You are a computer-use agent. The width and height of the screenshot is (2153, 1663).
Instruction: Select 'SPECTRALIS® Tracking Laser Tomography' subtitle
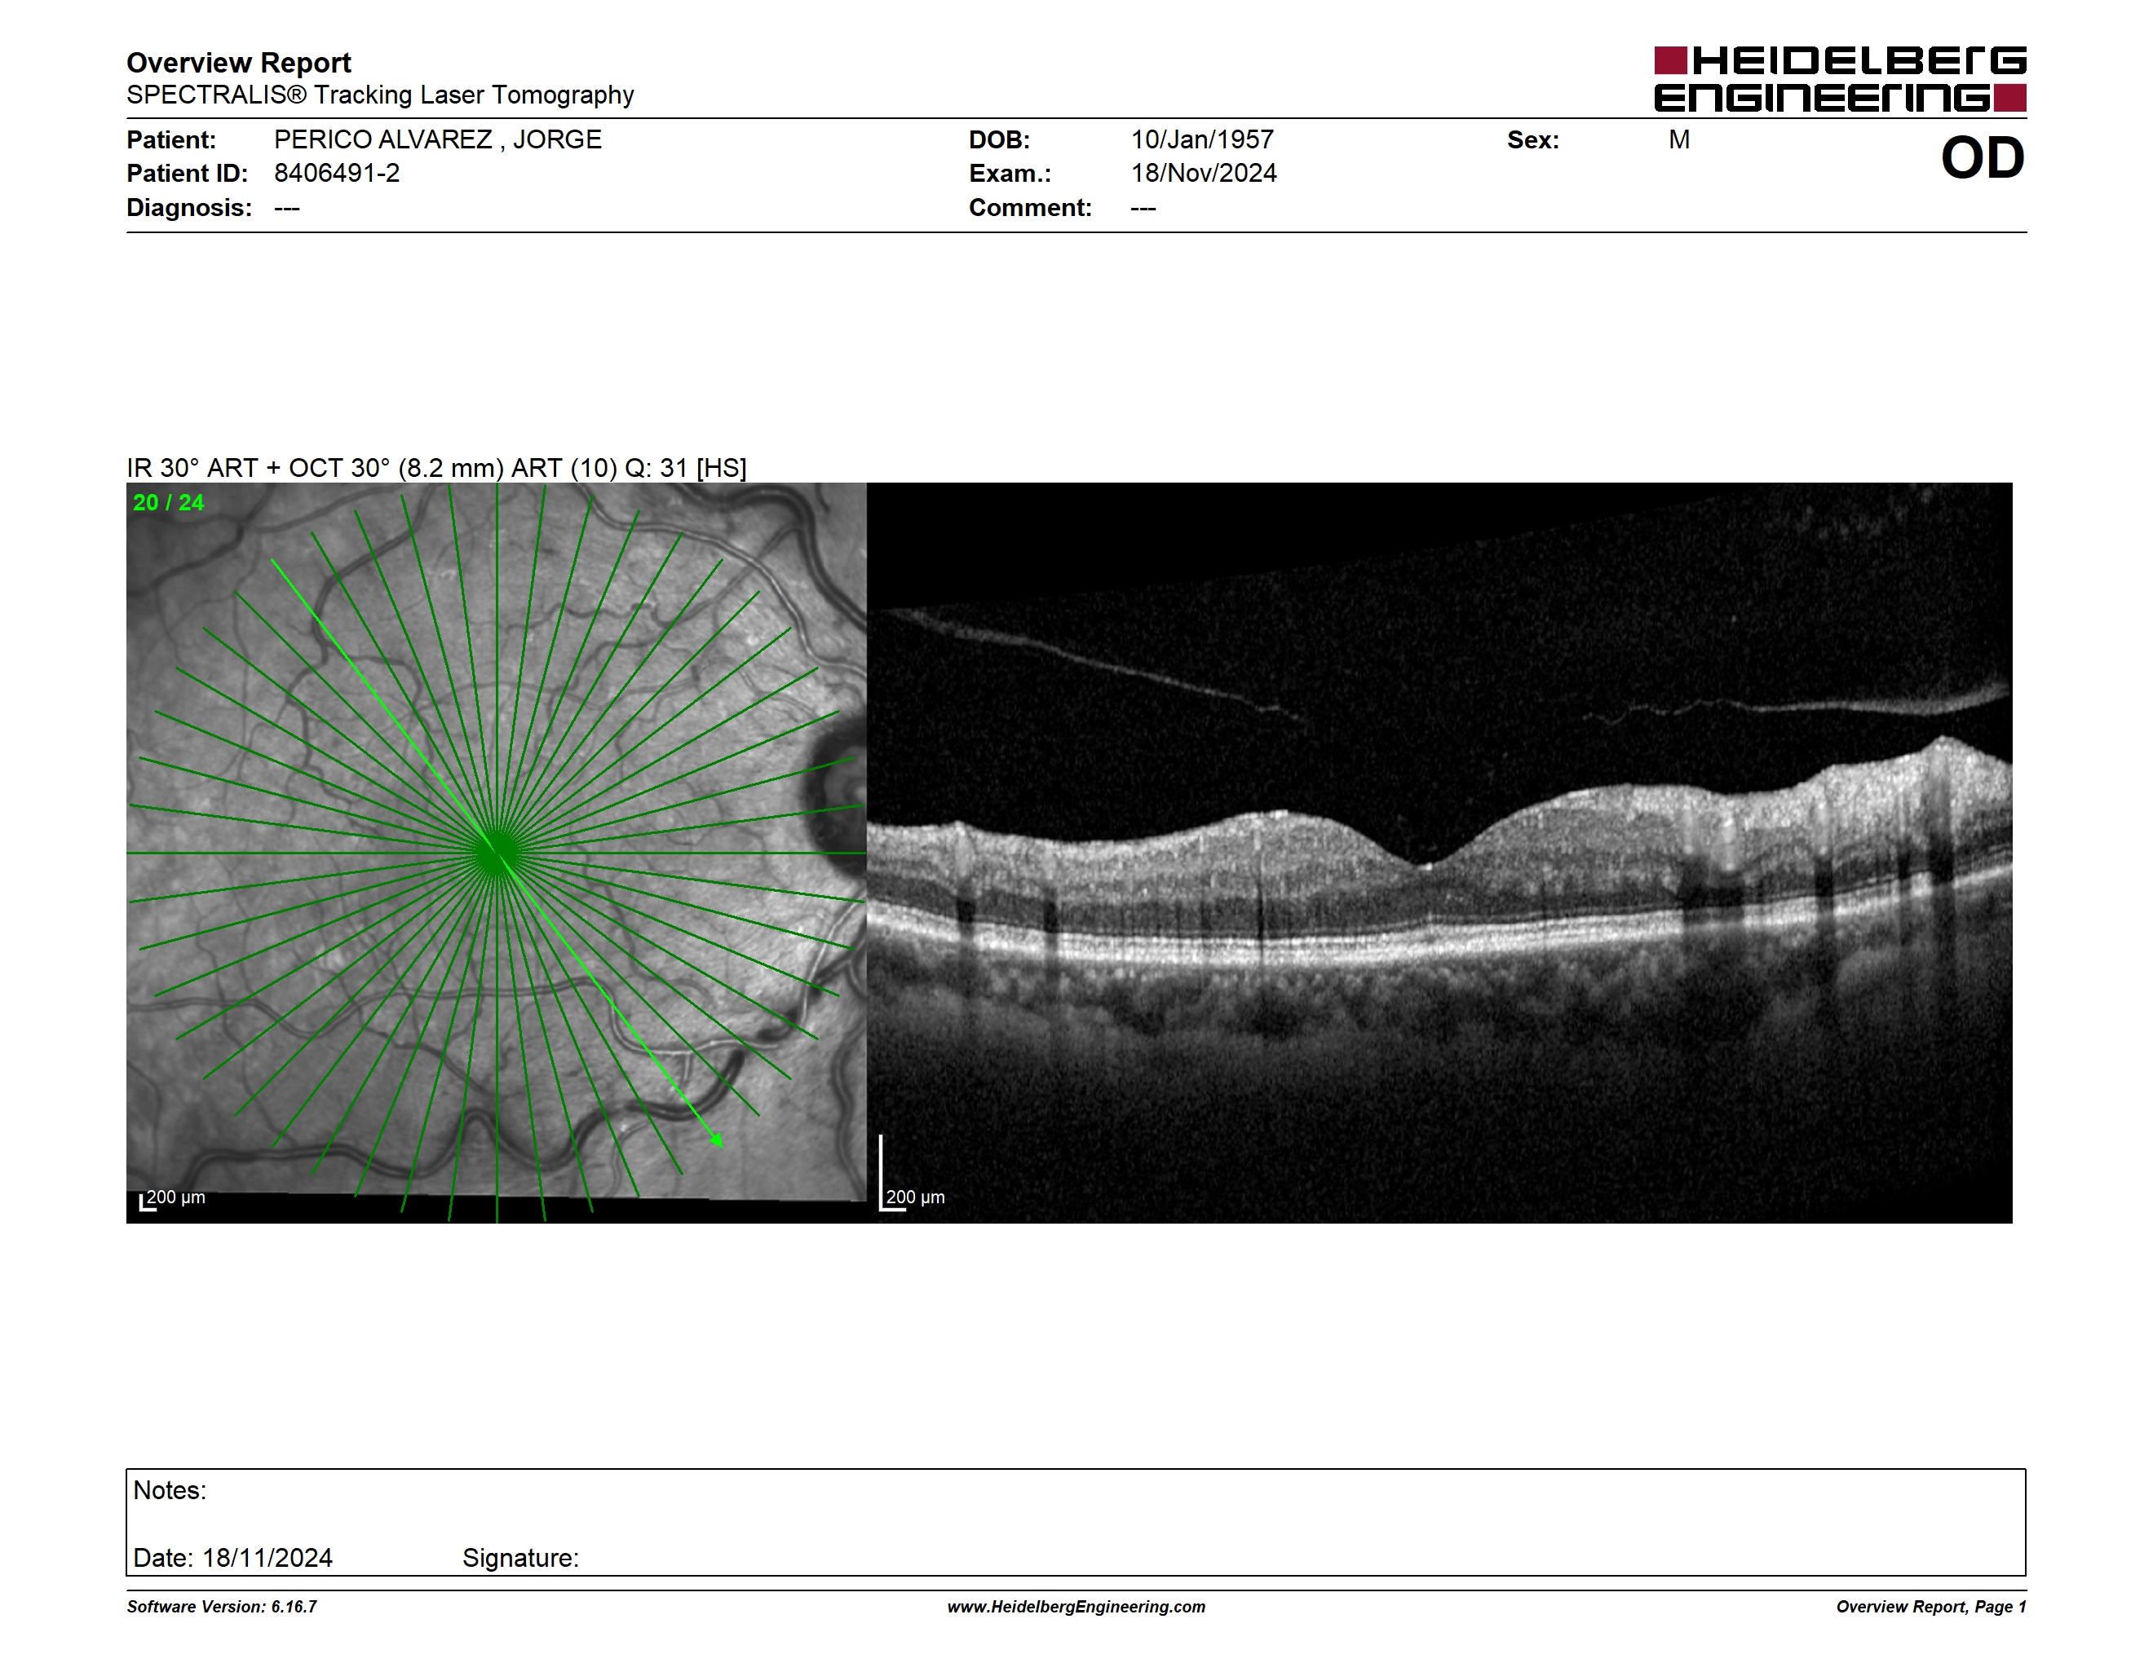(x=379, y=95)
